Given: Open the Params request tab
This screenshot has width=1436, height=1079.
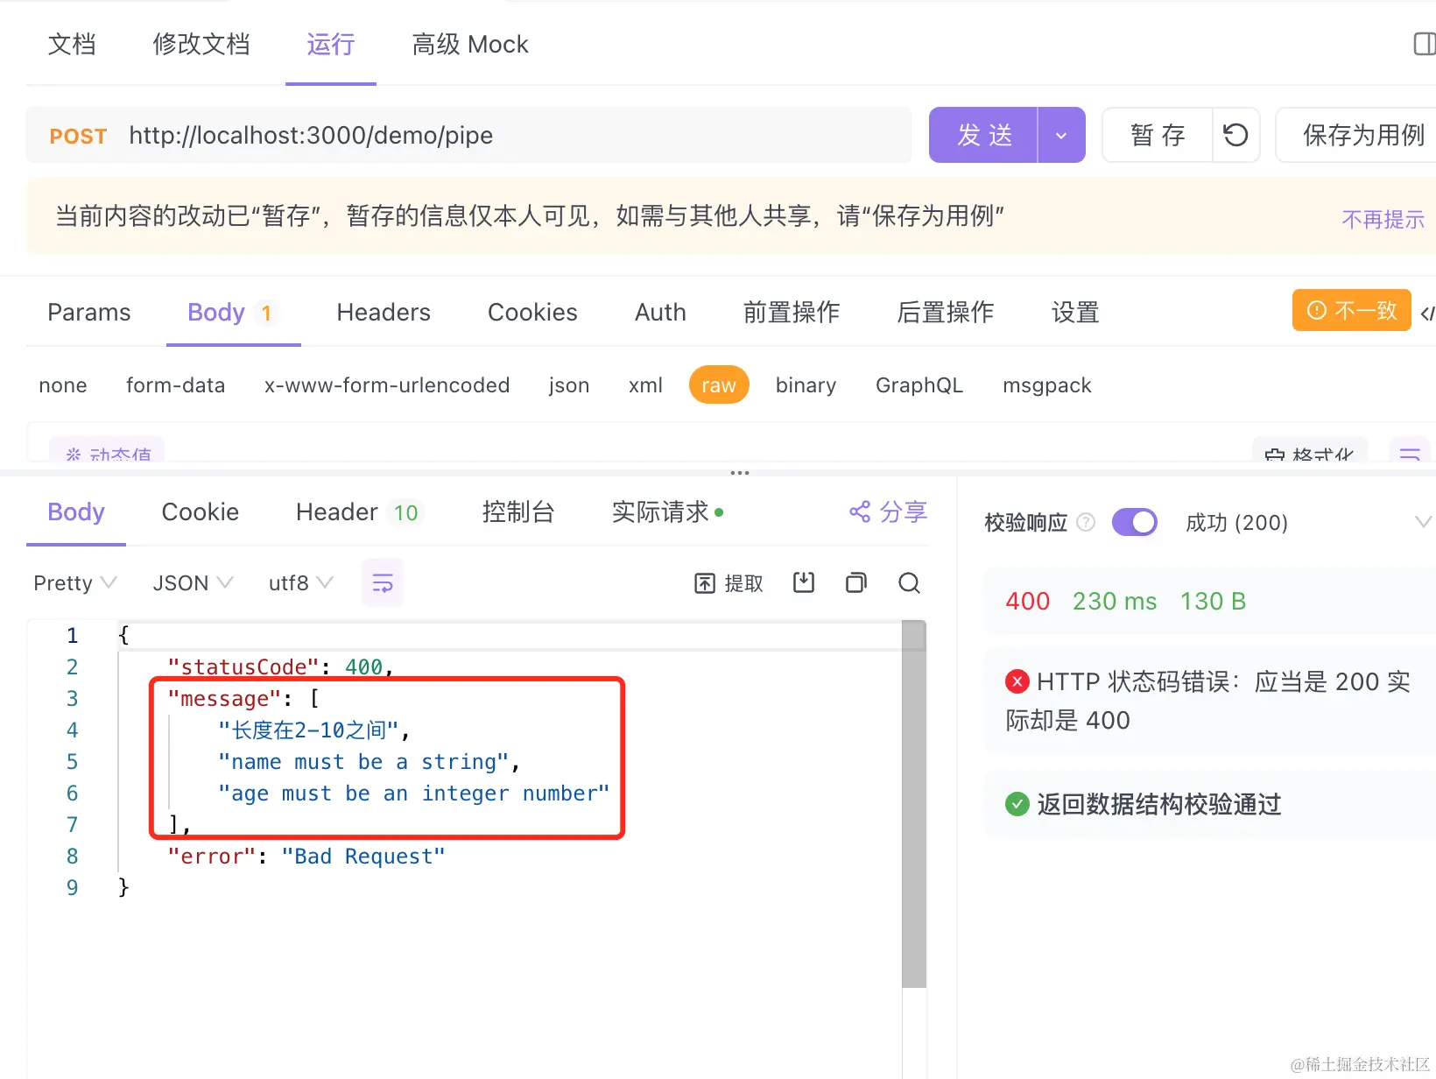Looking at the screenshot, I should point(89,313).
